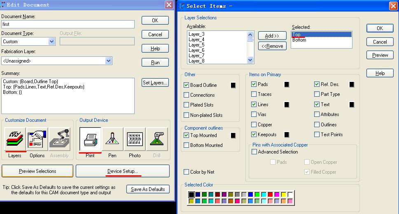
Task: Click the Document Name input field
Action: tap(68, 24)
